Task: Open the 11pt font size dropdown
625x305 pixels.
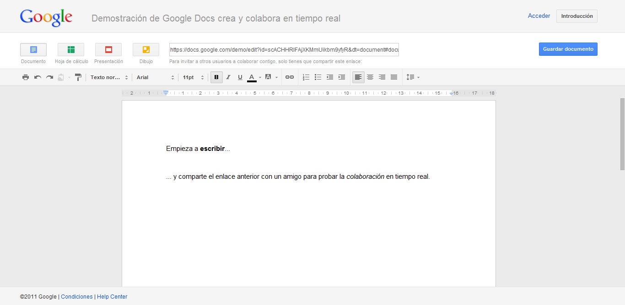Action: pos(193,77)
